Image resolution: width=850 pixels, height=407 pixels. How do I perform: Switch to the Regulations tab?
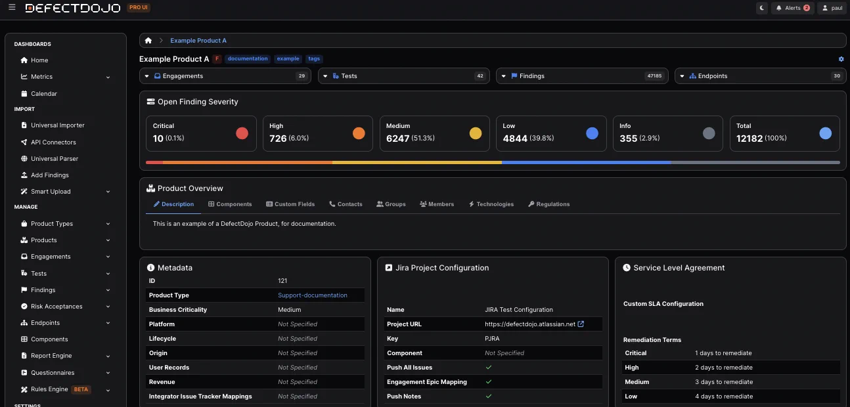point(548,204)
